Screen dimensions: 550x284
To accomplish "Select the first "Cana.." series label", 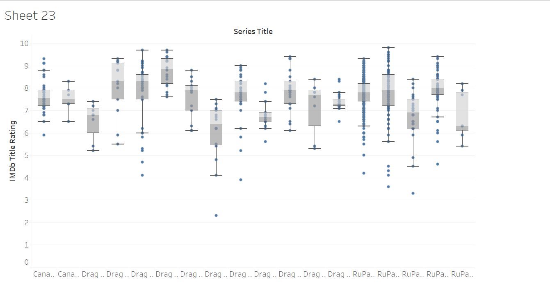I will pos(44,274).
